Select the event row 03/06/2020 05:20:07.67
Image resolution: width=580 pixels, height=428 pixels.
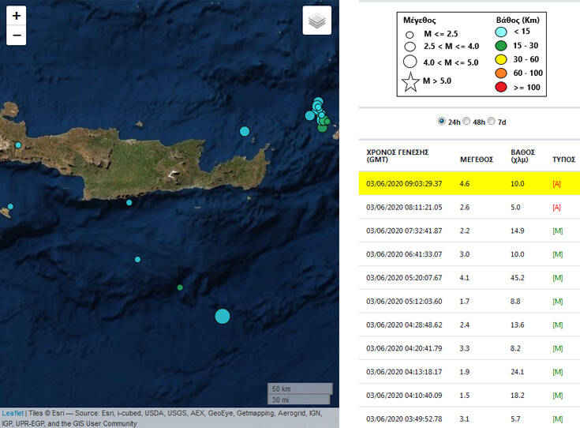click(x=470, y=278)
